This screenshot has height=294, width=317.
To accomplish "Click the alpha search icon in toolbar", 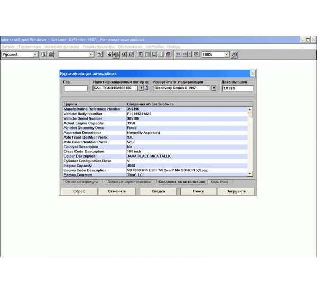I will [x=124, y=54].
